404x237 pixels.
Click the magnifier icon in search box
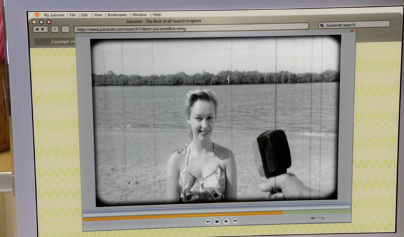[x=321, y=25]
